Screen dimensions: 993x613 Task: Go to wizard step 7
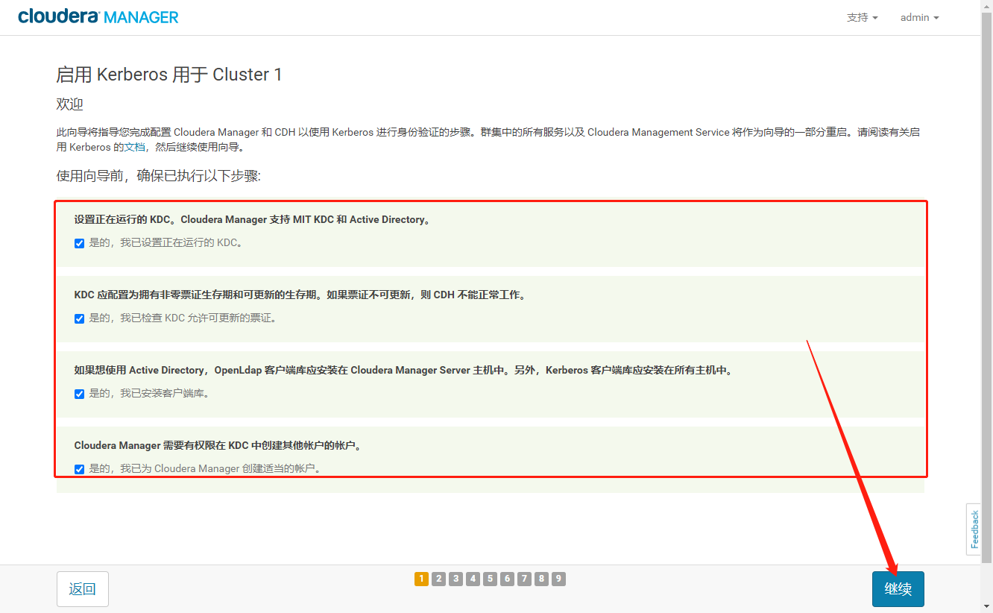tap(524, 579)
